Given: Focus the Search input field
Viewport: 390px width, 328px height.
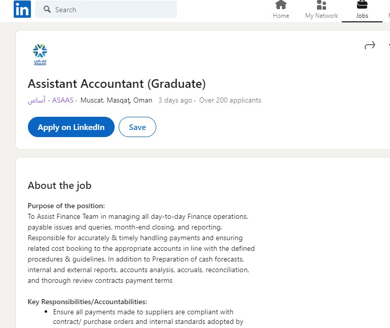Looking at the screenshot, I should (x=106, y=10).
